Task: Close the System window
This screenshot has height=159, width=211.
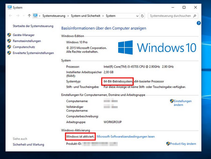Action: [x=195, y=7]
